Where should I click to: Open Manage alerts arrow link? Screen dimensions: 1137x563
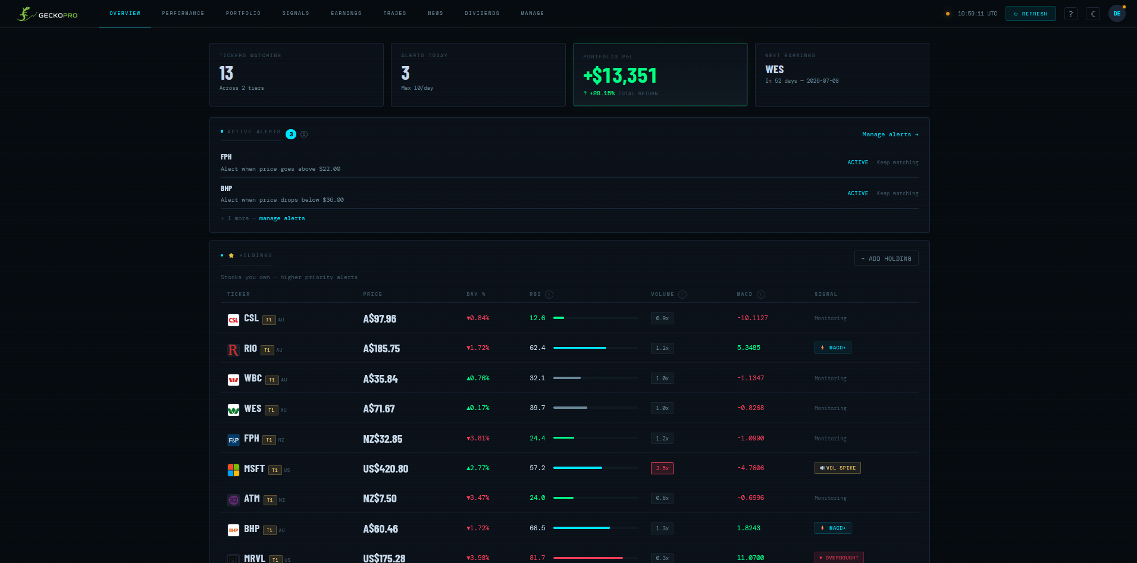pyautogui.click(x=890, y=135)
